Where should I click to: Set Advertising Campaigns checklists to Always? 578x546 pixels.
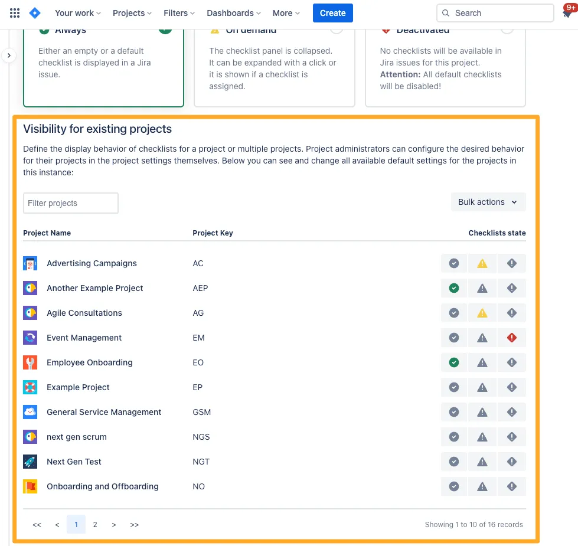click(454, 263)
